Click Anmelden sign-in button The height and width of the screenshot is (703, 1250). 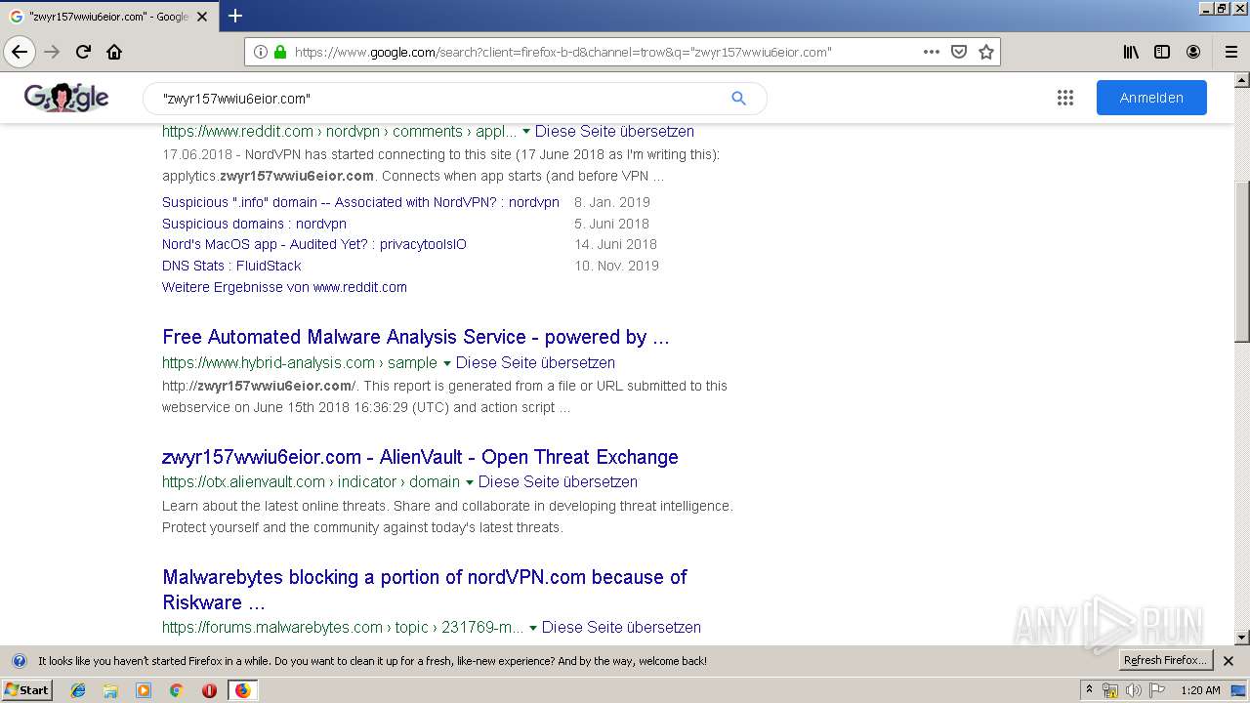click(1151, 98)
